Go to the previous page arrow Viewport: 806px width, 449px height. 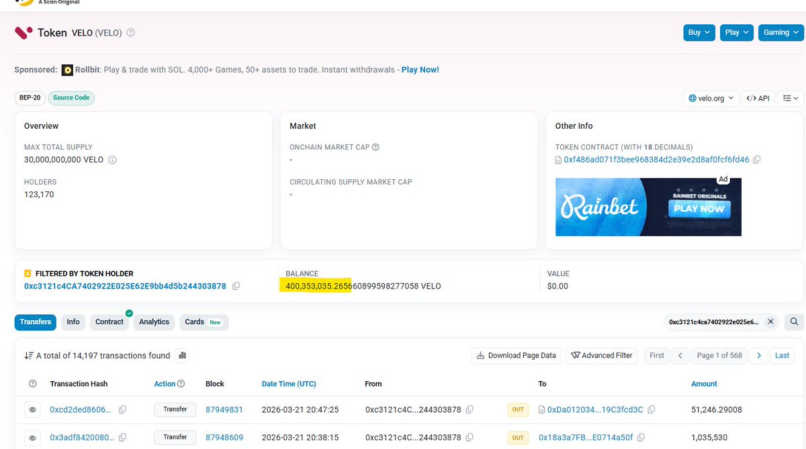[680, 356]
